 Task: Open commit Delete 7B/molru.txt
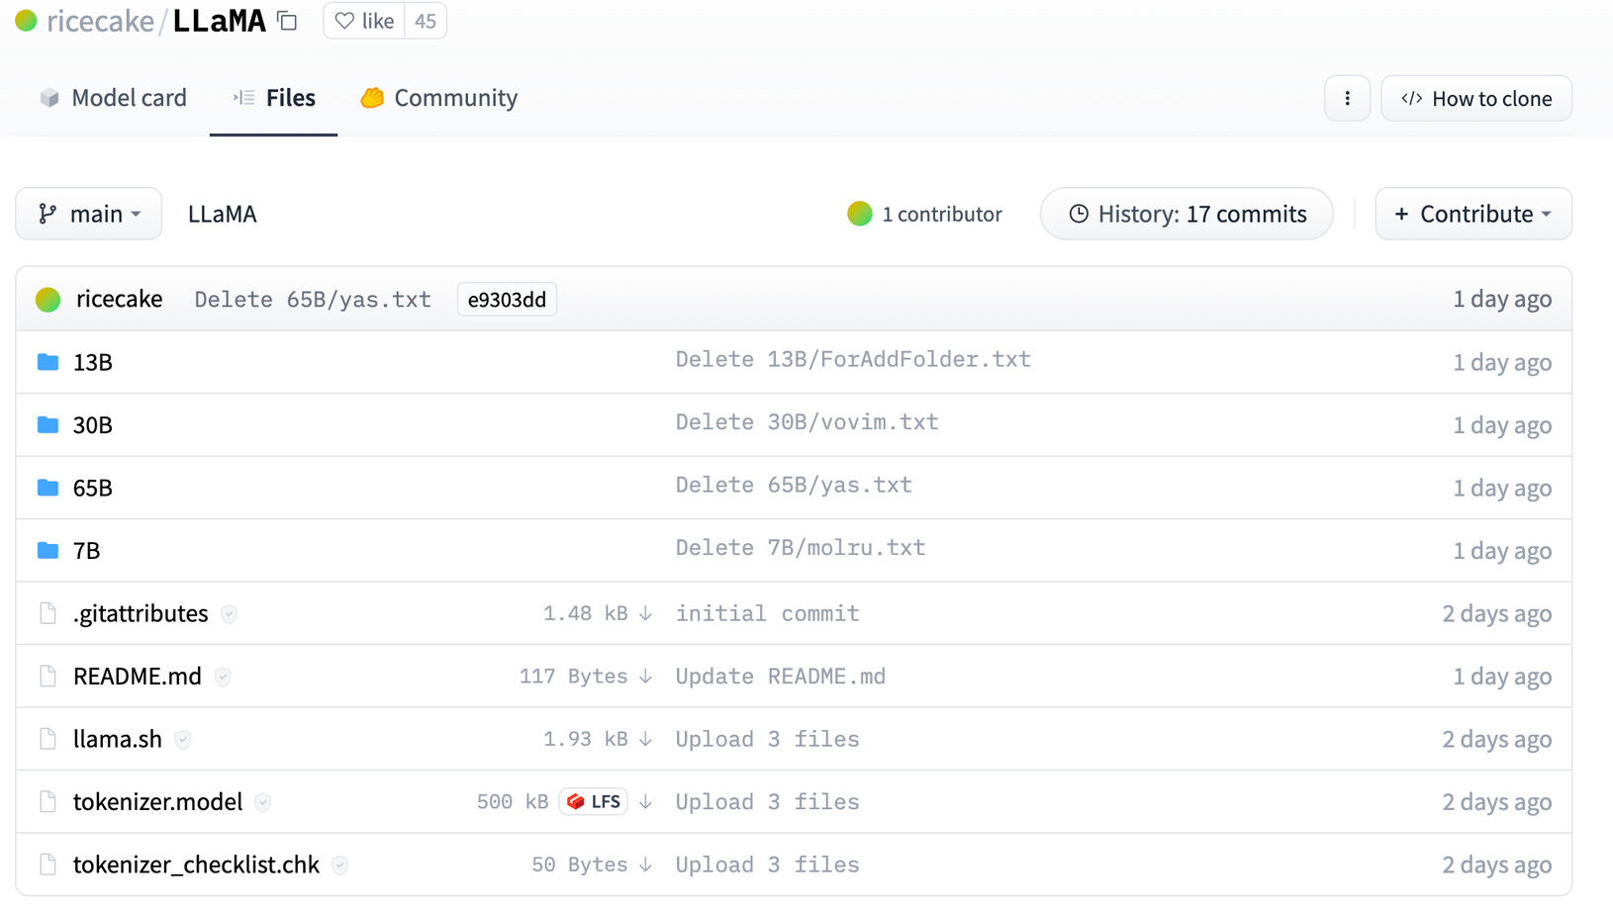[801, 548]
